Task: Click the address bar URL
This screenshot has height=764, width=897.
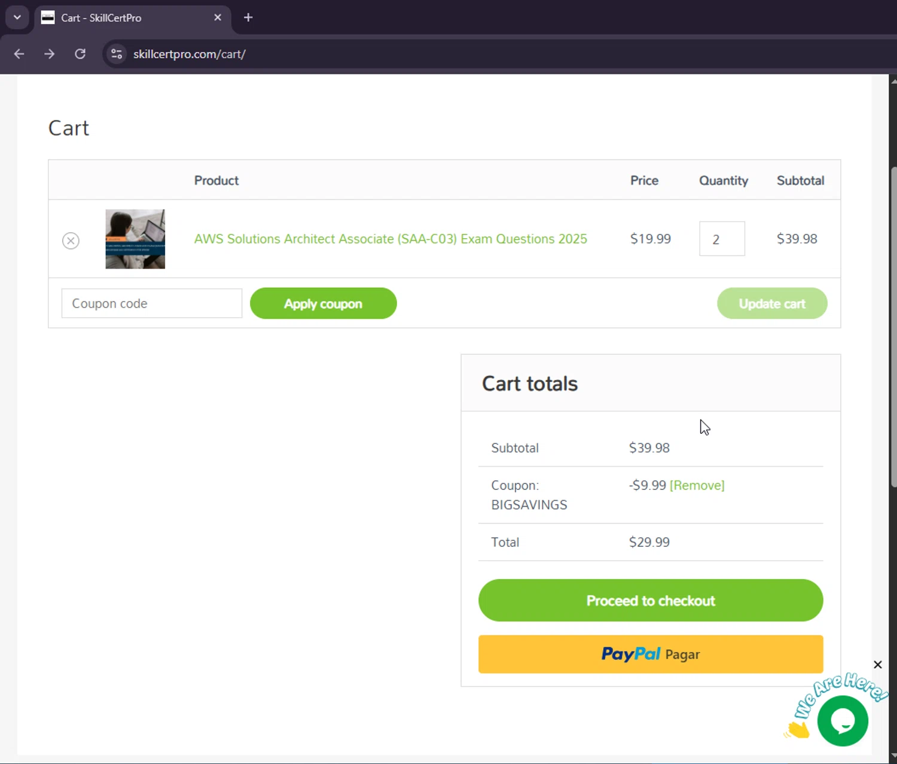Action: (190, 54)
